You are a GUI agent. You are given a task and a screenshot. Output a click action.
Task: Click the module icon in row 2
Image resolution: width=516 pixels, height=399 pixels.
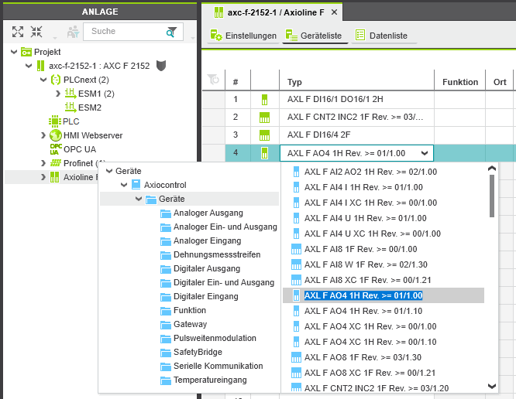tap(264, 117)
